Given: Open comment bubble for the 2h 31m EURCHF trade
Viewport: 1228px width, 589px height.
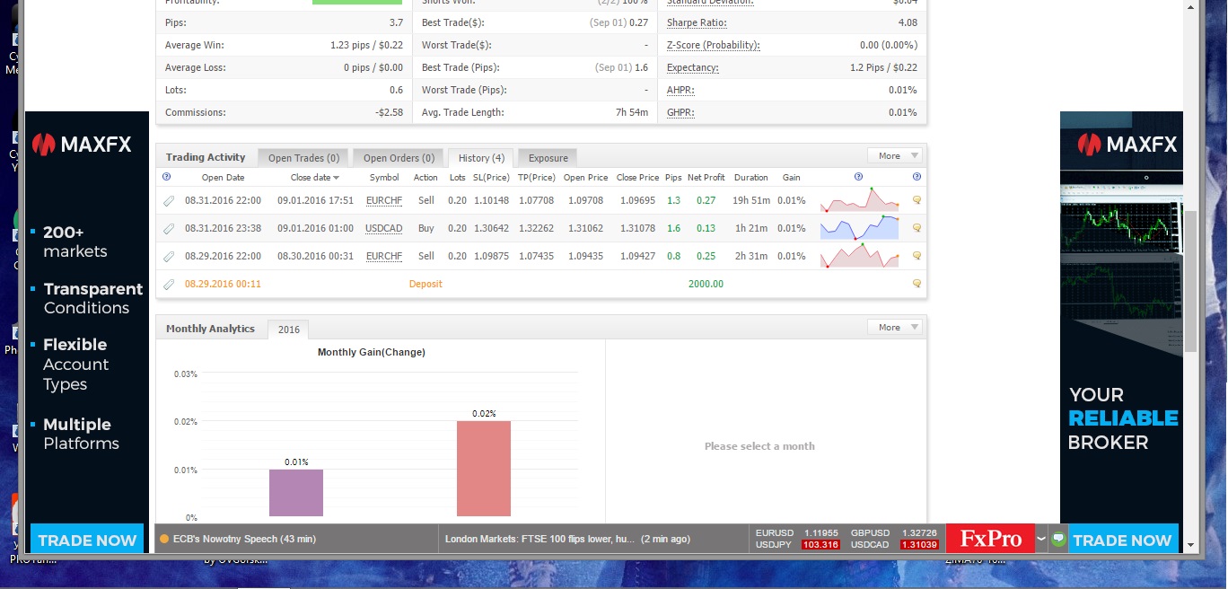Looking at the screenshot, I should 917,257.
